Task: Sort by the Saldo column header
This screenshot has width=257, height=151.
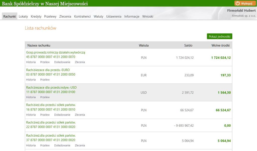Action: pos(188,45)
